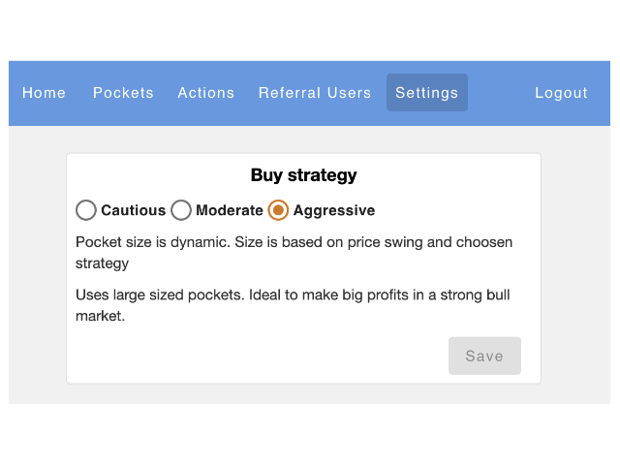Click the gray background outside the strategy card

pyautogui.click(x=38, y=264)
